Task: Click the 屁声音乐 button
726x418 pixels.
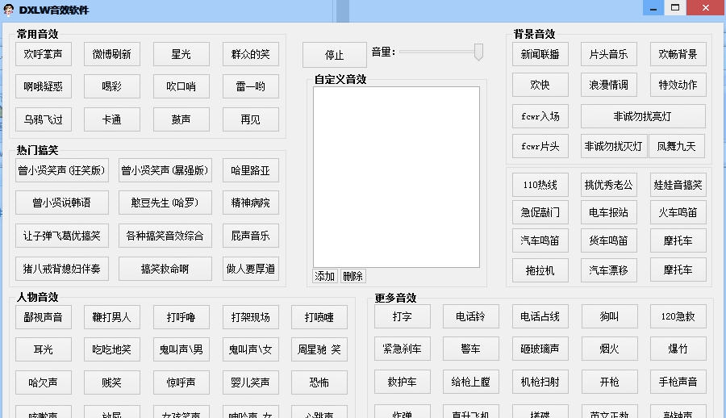Action: [251, 236]
